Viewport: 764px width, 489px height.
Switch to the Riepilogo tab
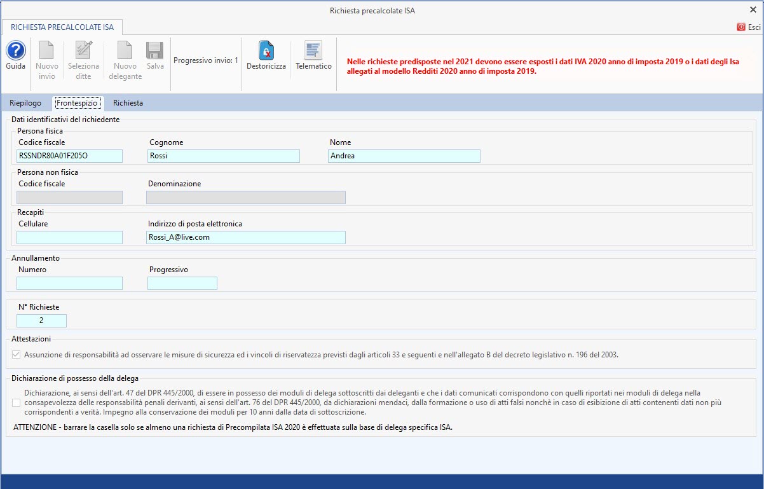(26, 103)
